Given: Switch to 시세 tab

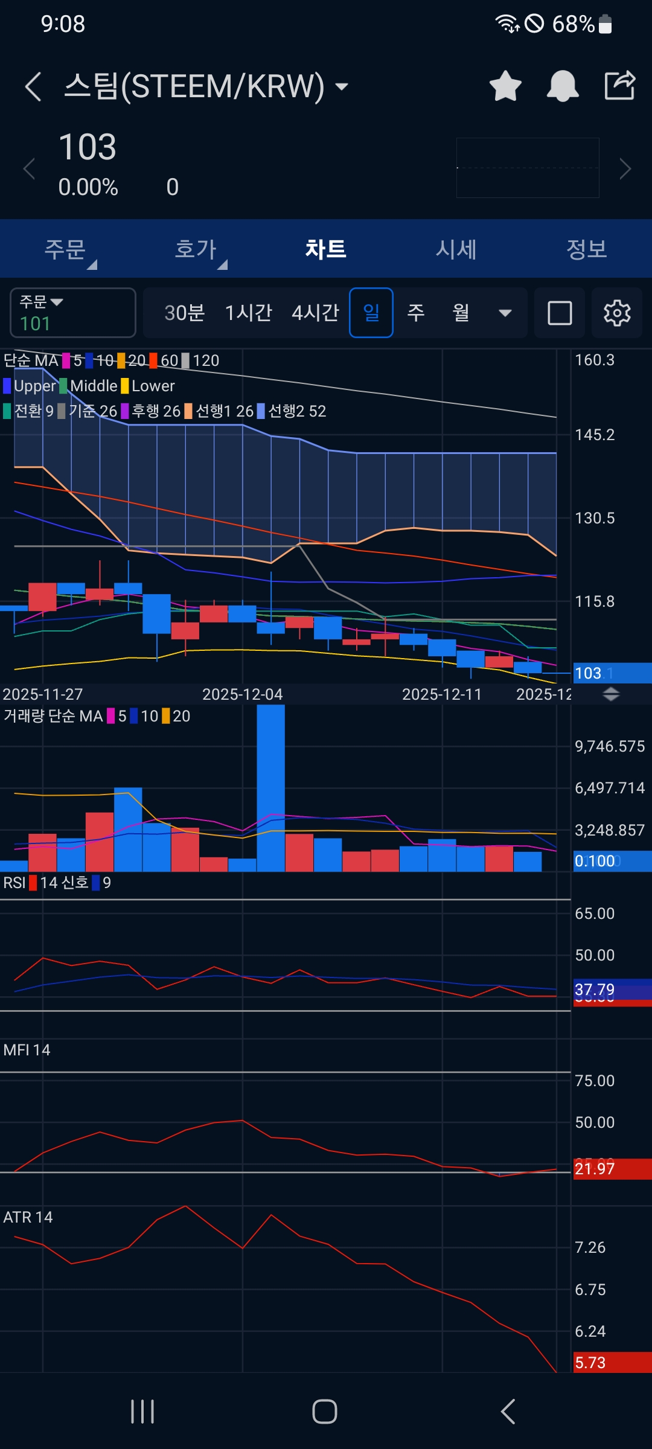Looking at the screenshot, I should click(x=456, y=249).
